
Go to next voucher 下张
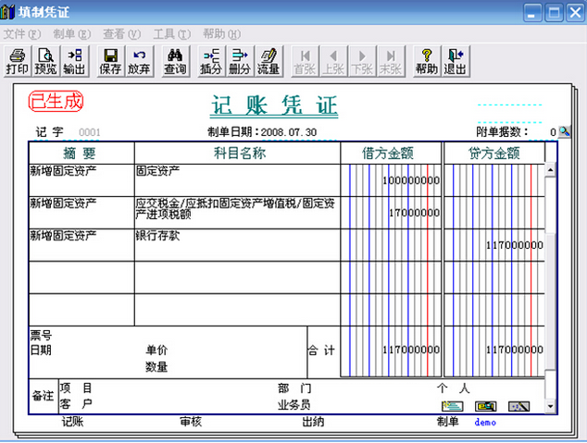[x=362, y=62]
